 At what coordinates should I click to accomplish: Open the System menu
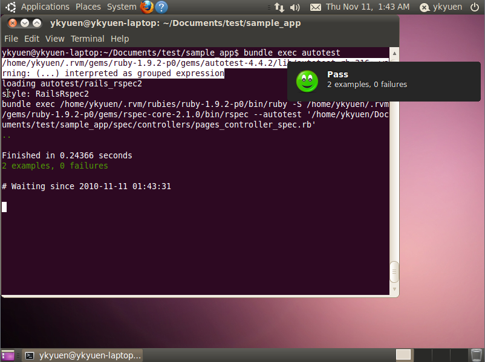pyautogui.click(x=122, y=7)
